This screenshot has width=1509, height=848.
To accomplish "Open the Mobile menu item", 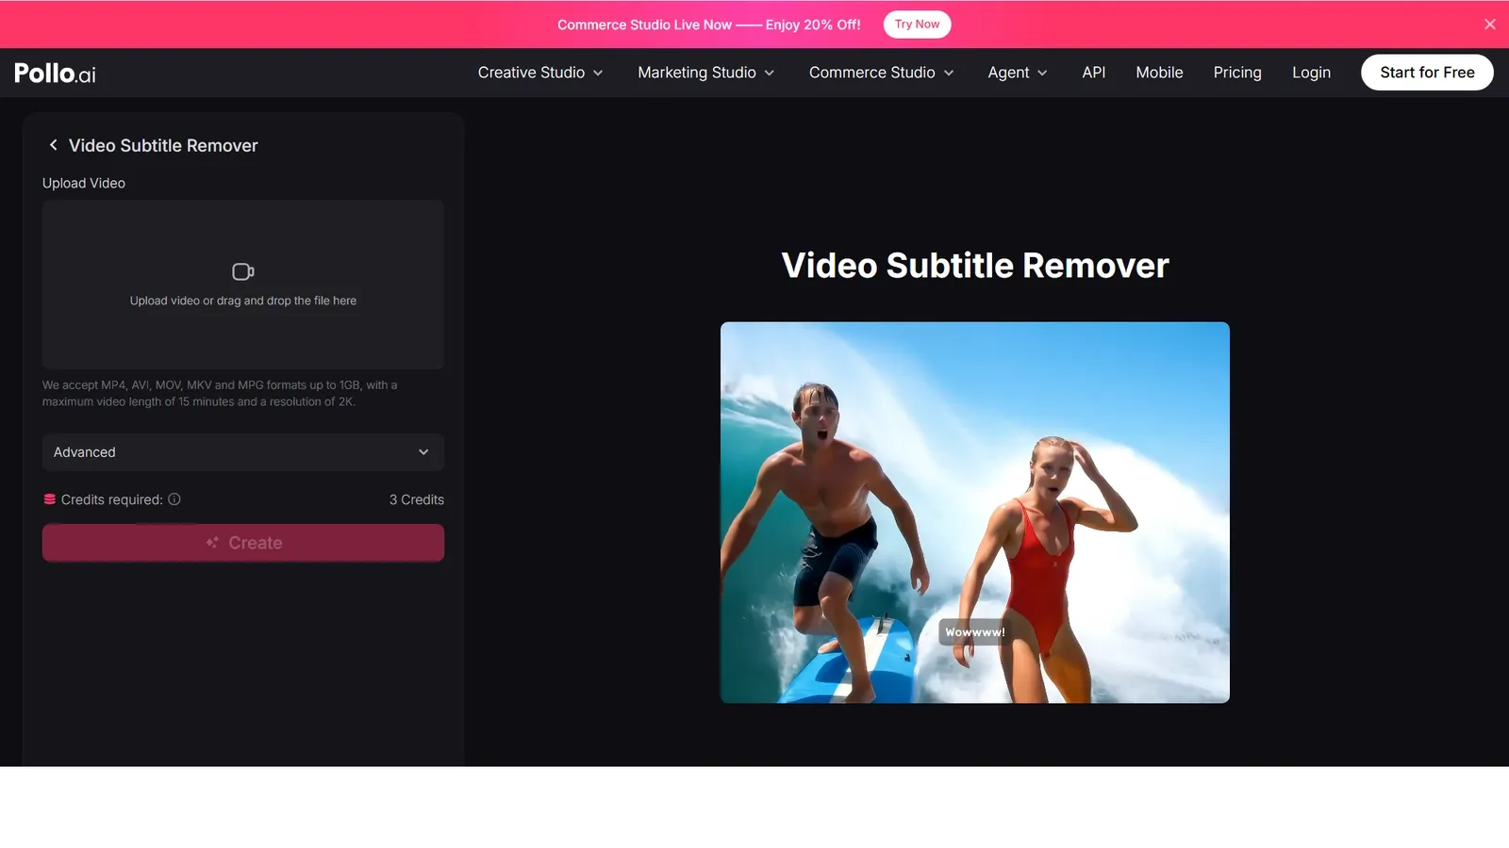I will tap(1159, 73).
